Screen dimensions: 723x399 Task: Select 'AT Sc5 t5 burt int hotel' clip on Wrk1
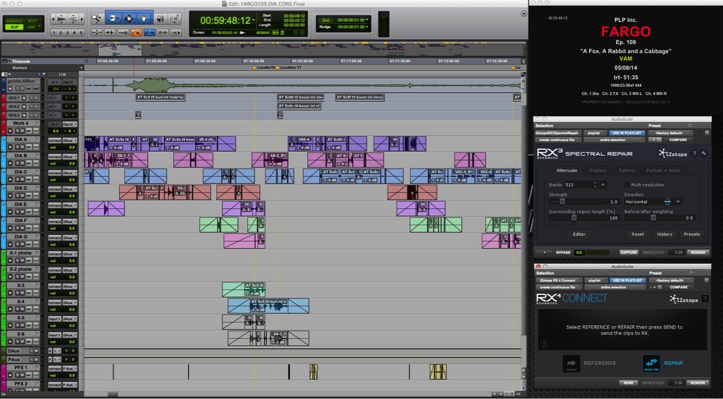(160, 97)
